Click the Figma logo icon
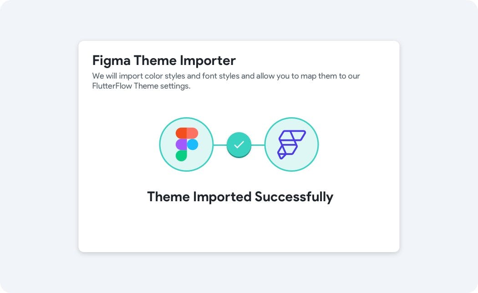This screenshot has height=293, width=478. point(187,144)
